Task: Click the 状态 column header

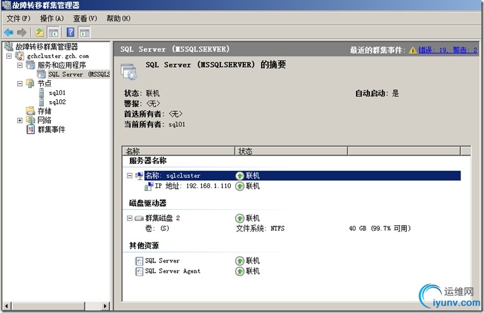Action: [x=291, y=151]
